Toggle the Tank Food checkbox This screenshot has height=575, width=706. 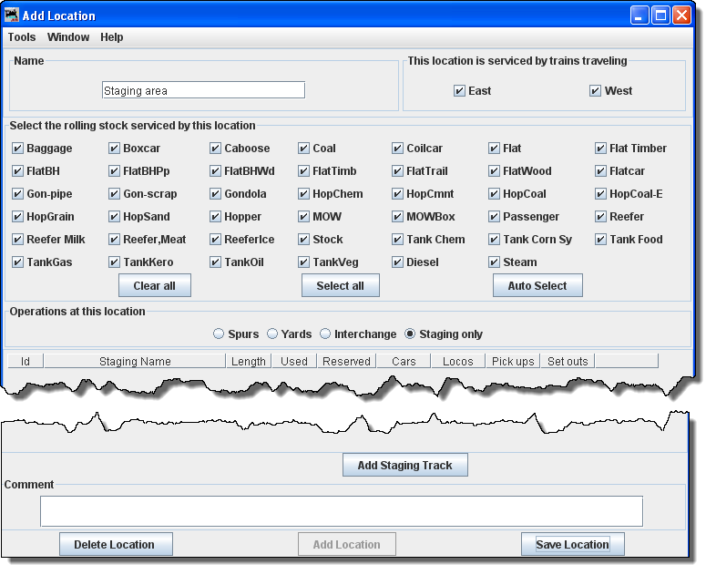[x=601, y=240]
